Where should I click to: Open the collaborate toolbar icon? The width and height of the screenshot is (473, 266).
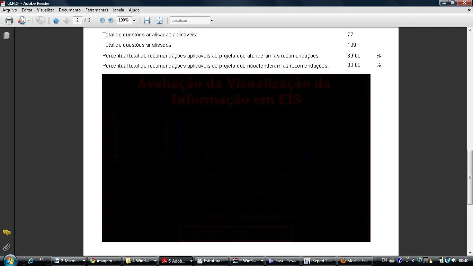point(21,20)
